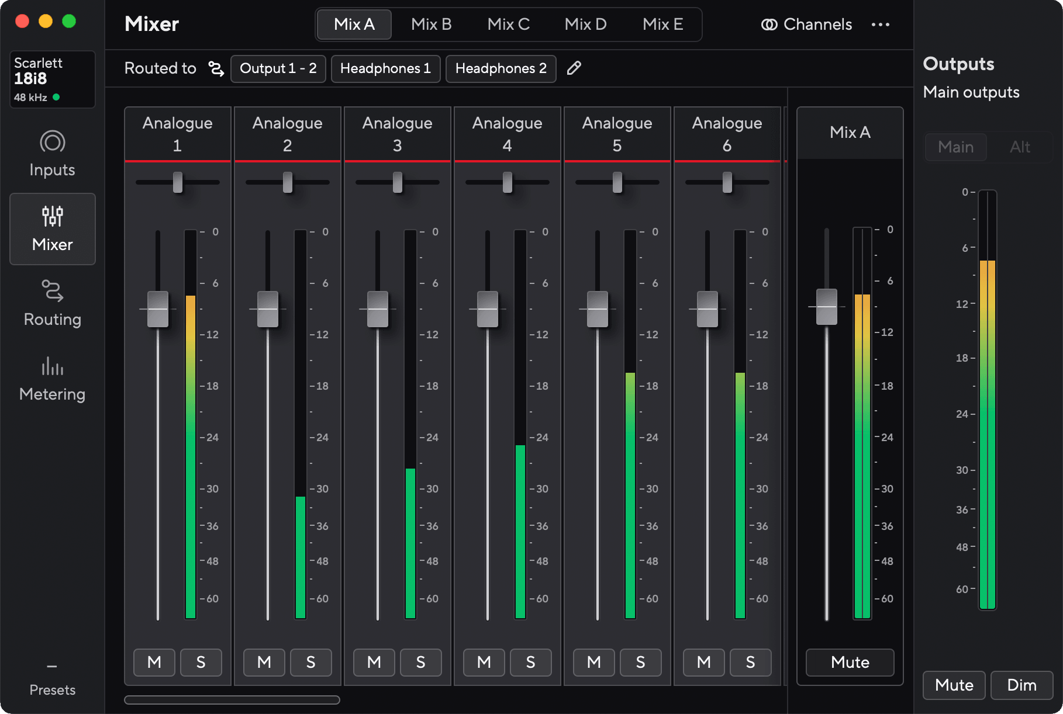
Task: Switch to Mix B tab
Action: coord(432,25)
